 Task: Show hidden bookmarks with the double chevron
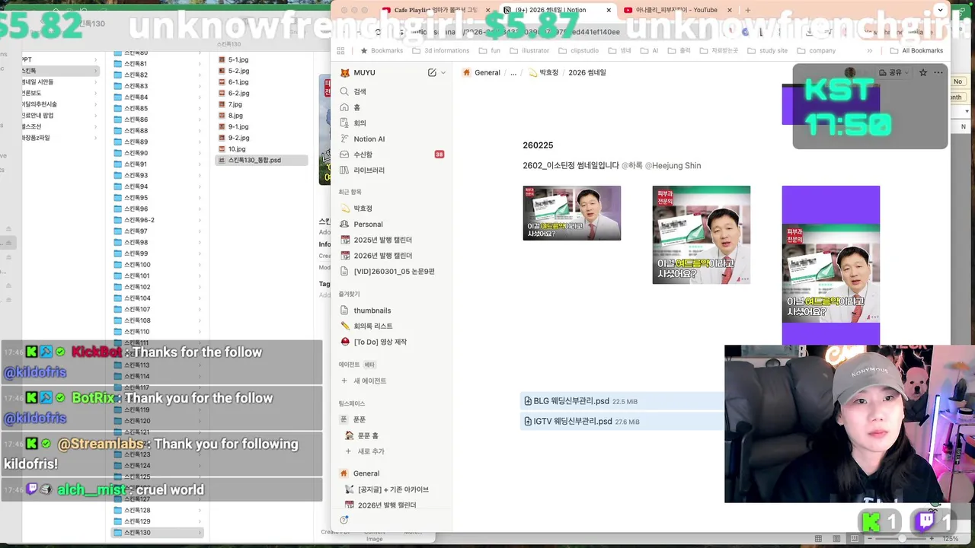coord(870,50)
